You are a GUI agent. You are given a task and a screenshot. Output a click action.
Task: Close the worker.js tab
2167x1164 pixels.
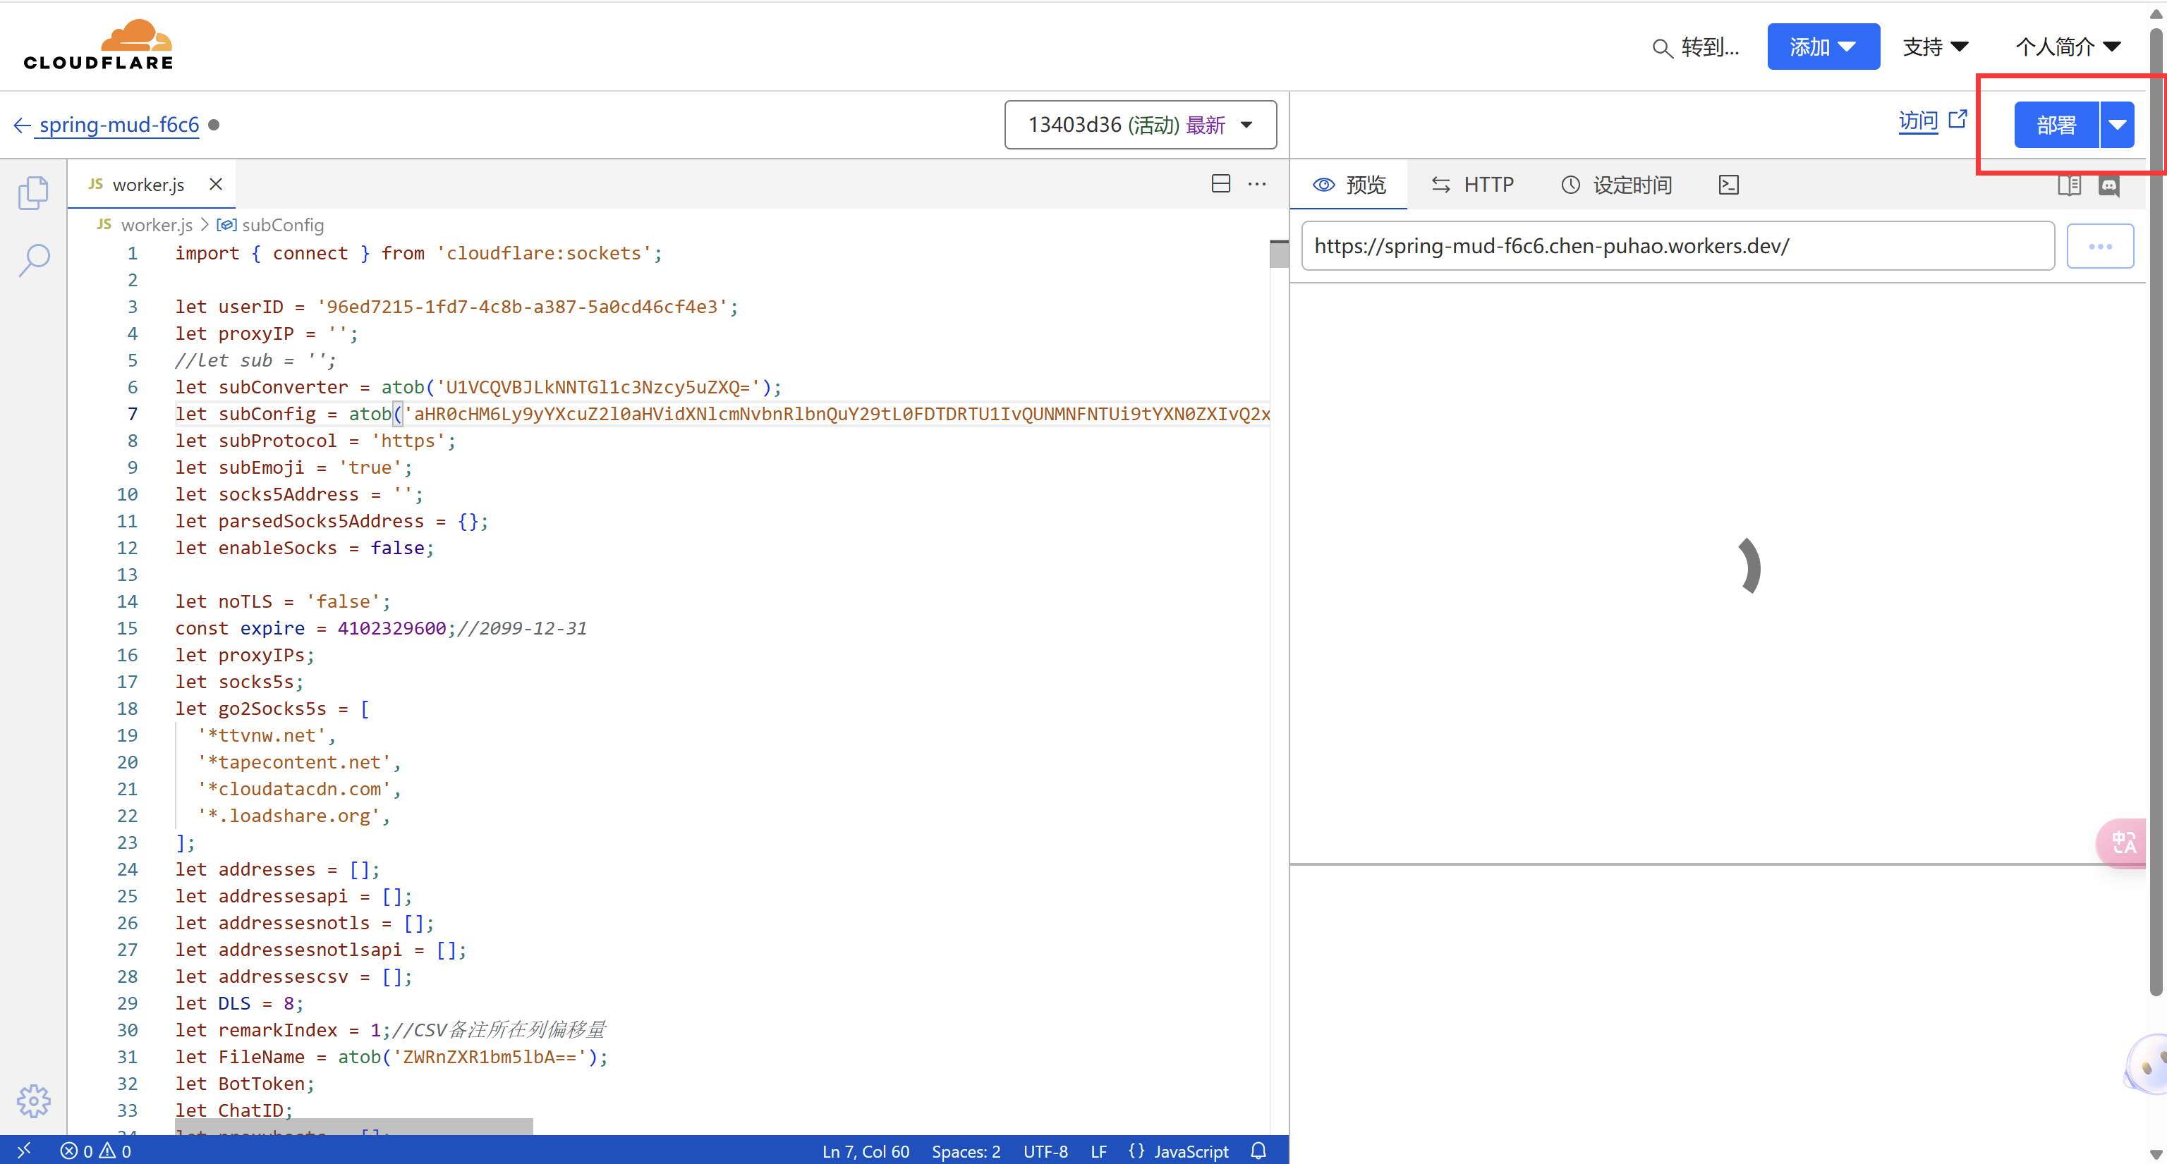point(215,184)
